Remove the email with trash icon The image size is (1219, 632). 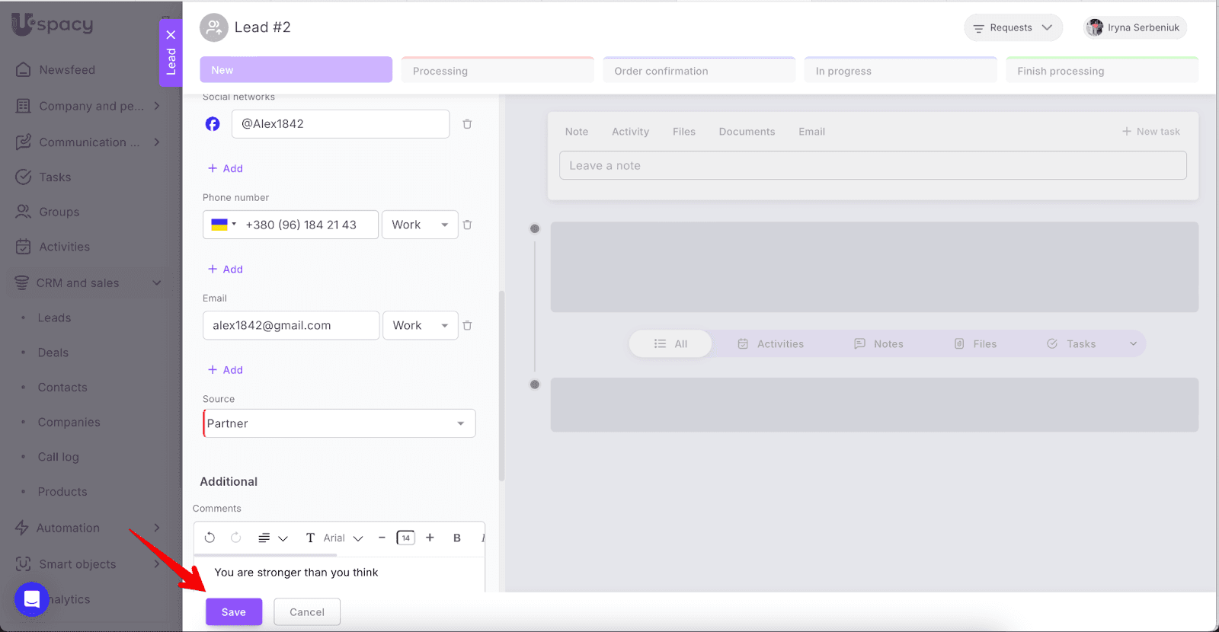(467, 325)
